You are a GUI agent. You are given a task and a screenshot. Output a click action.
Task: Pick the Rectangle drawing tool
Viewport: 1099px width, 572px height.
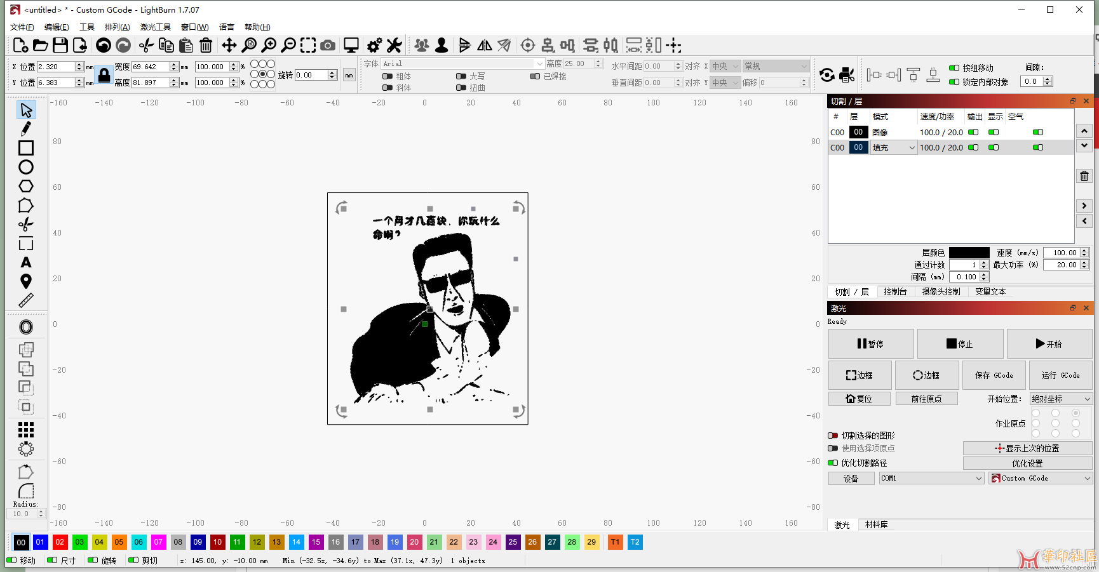point(26,148)
